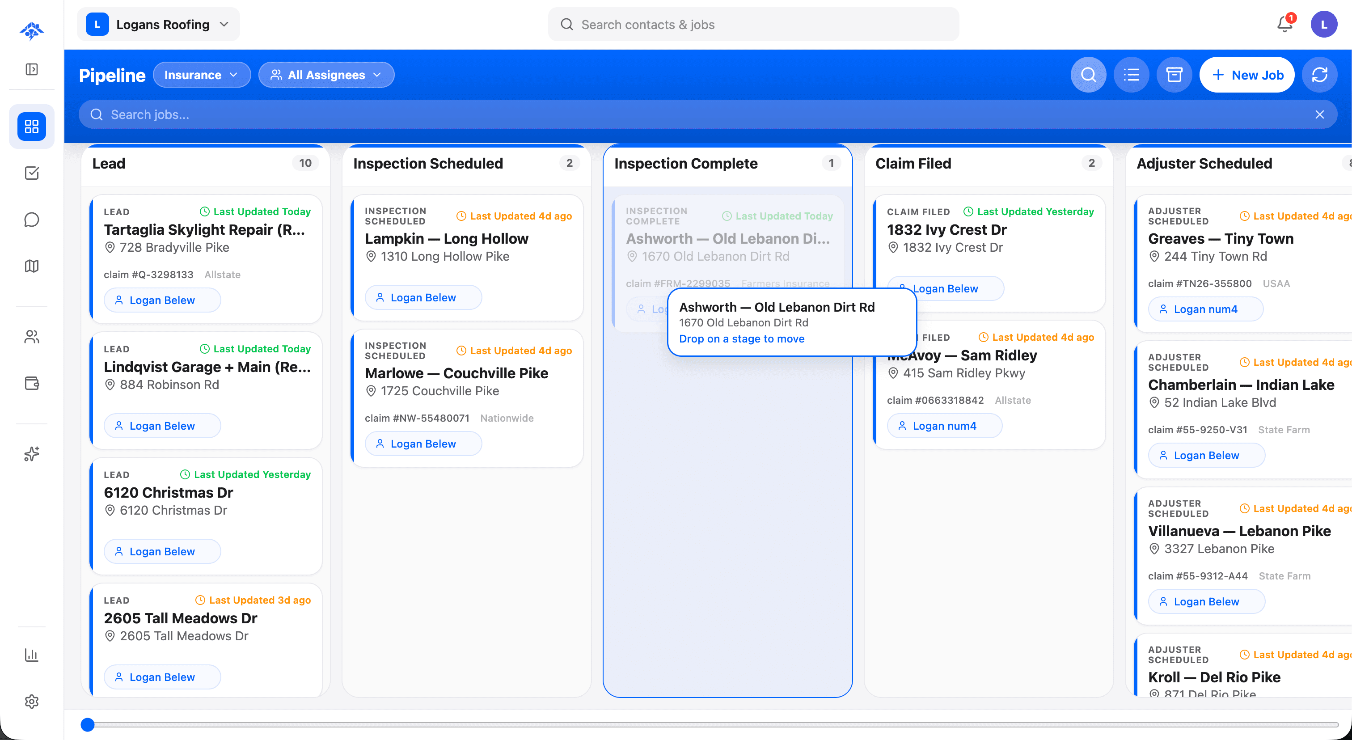The image size is (1352, 740).
Task: Click Logan Belew assignee on 6120 Christmas card
Action: coord(162,552)
